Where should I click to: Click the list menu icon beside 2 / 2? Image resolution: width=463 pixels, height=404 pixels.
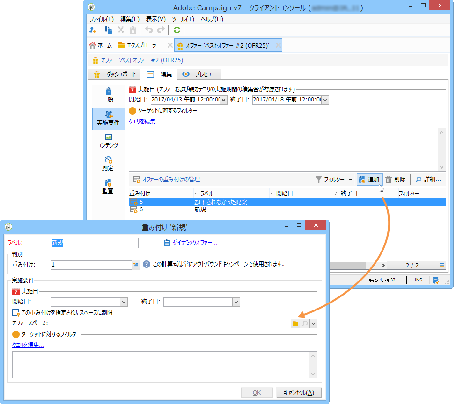coord(441,266)
